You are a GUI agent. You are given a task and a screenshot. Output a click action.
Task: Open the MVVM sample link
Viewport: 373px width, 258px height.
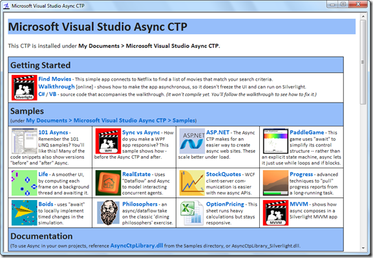[x=299, y=204]
